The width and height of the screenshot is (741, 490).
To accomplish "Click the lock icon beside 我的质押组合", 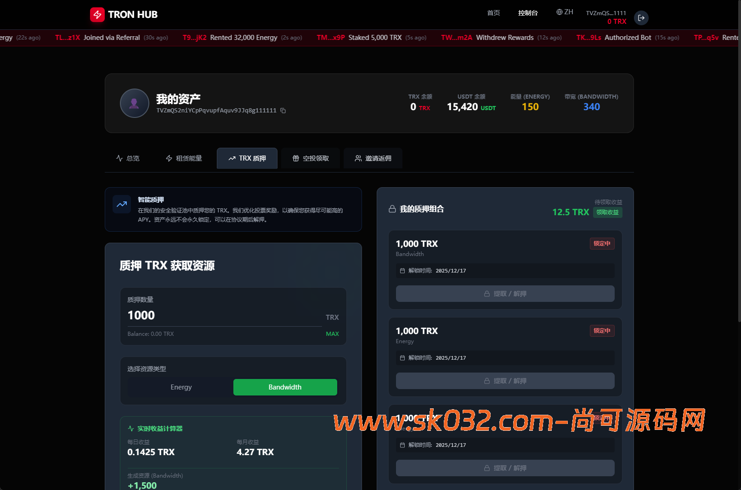I will (392, 208).
